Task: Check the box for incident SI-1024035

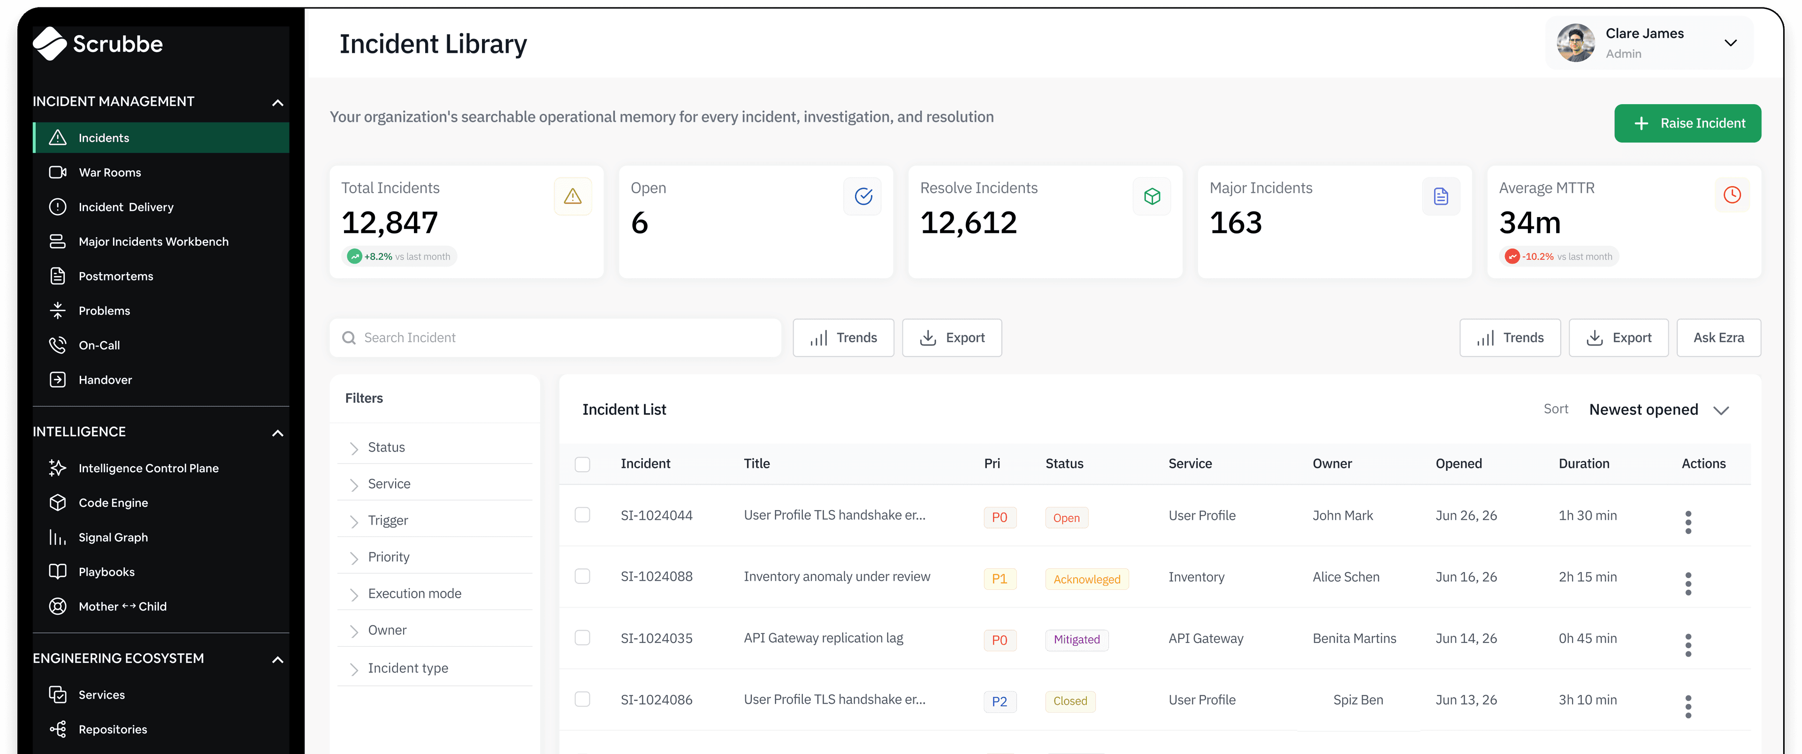Action: click(582, 638)
